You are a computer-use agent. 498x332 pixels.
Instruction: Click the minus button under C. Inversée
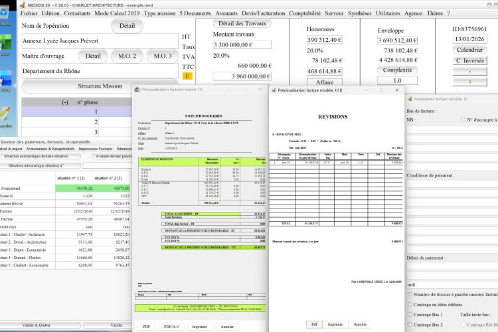coord(469,71)
